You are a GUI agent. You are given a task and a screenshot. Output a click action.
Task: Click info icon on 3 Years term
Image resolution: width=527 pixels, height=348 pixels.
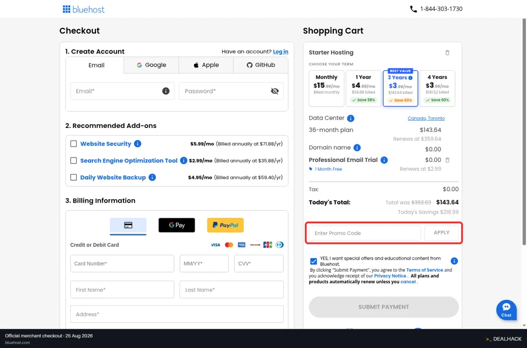click(x=411, y=77)
